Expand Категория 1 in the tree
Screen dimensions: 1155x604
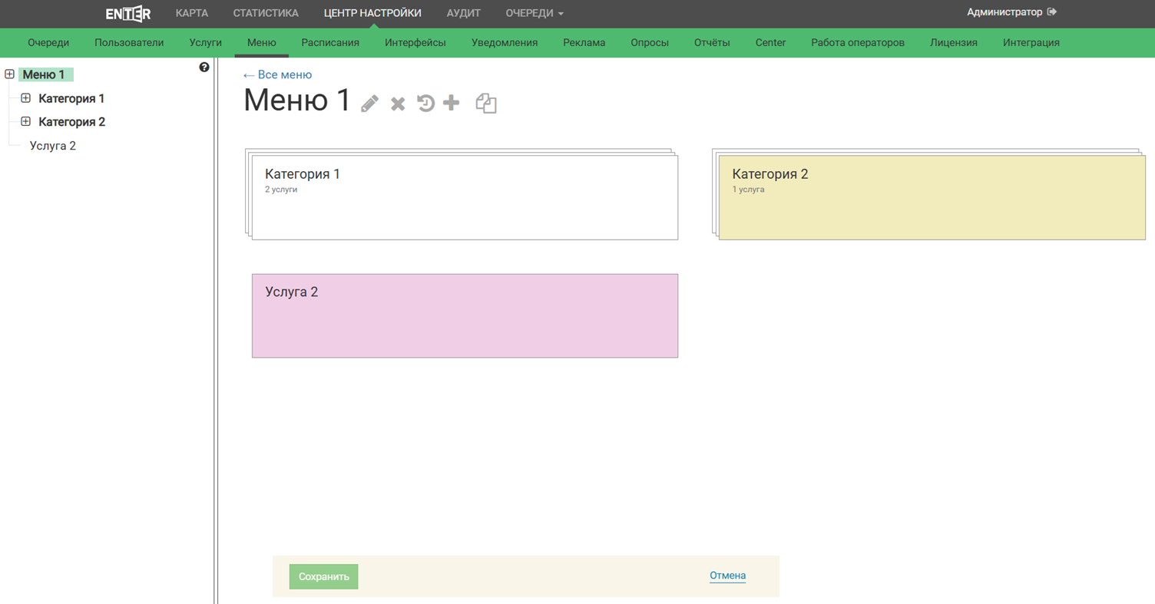(25, 98)
